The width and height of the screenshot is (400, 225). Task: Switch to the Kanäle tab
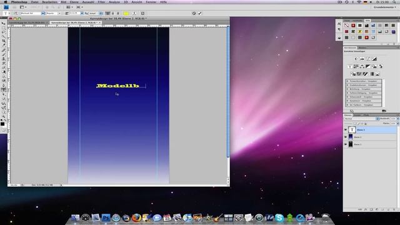point(357,115)
